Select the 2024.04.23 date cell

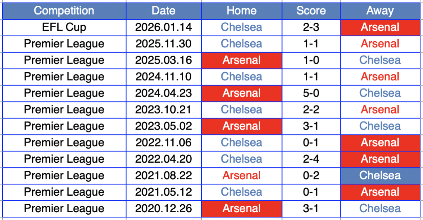click(164, 93)
